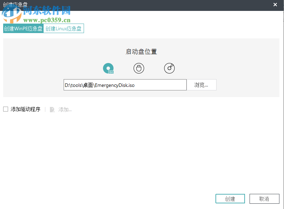Click the ISO icon above the path field
284x209 pixels.
(108, 68)
